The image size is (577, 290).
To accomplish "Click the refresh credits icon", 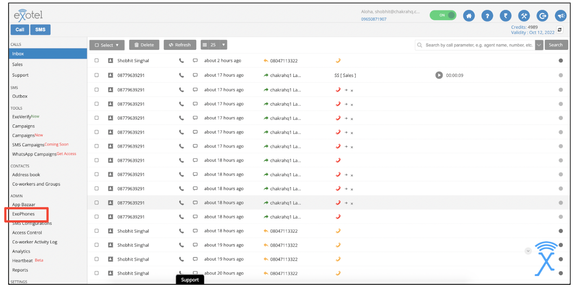I will [560, 30].
